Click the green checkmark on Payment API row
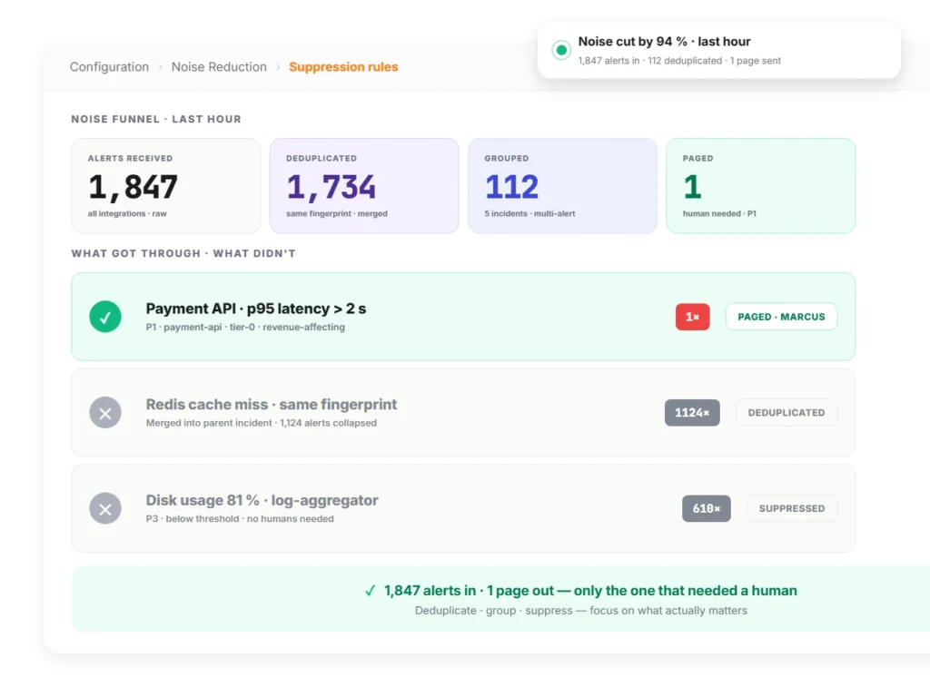This screenshot has width=930, height=697. (x=105, y=317)
